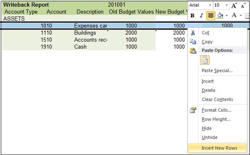Click the Cut scissors icon
This screenshot has width=250, height=155.
point(193,33)
